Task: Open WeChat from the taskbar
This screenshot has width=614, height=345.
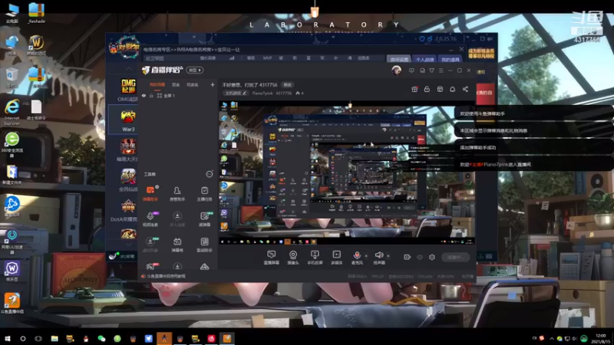Action: click(101, 338)
